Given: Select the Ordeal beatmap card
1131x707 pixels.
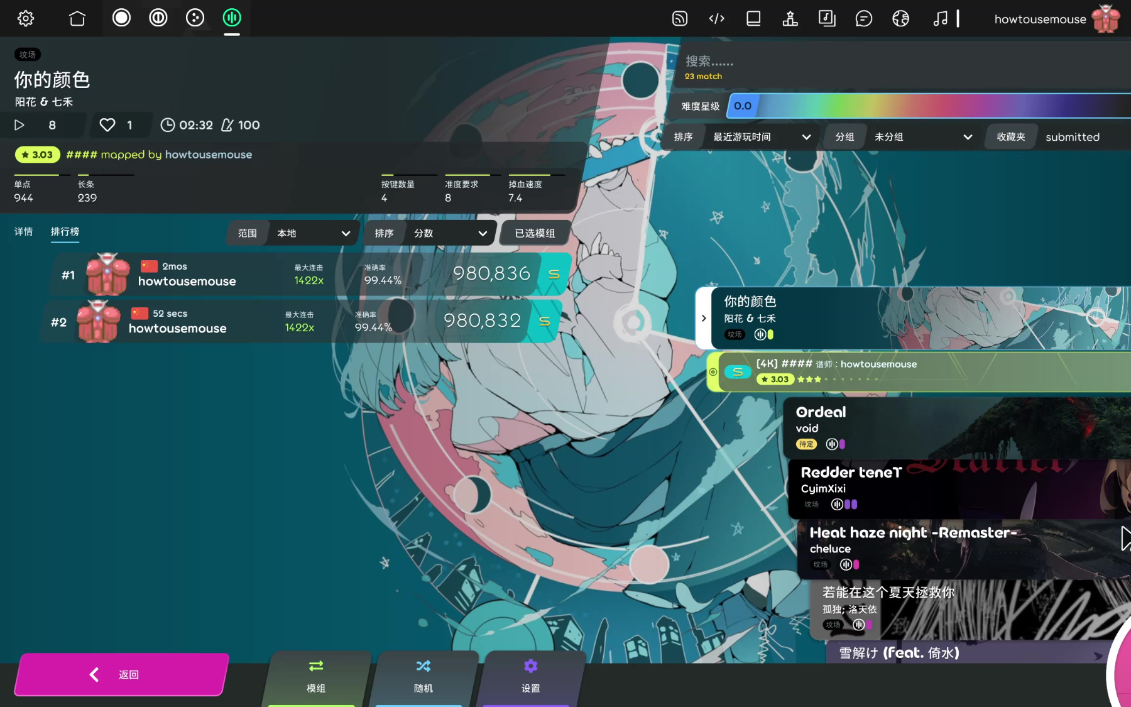Looking at the screenshot, I should (x=957, y=427).
